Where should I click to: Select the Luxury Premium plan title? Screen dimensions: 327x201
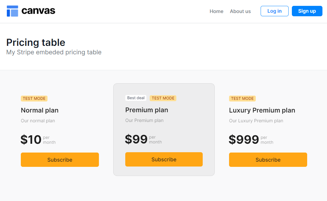[262, 110]
